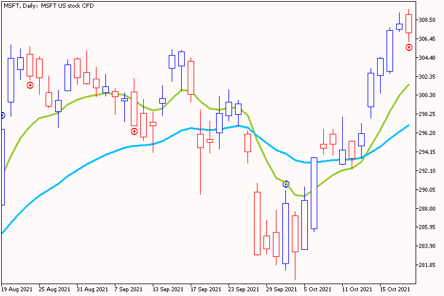This screenshot has width=444, height=296.
Task: Click the long-wick red candle after 17 Sep 2021
Action: coord(200,141)
